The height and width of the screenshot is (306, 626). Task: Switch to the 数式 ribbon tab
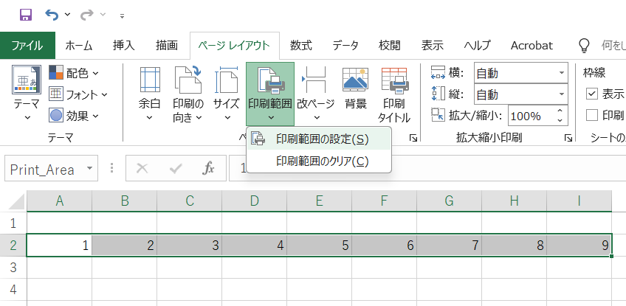300,45
